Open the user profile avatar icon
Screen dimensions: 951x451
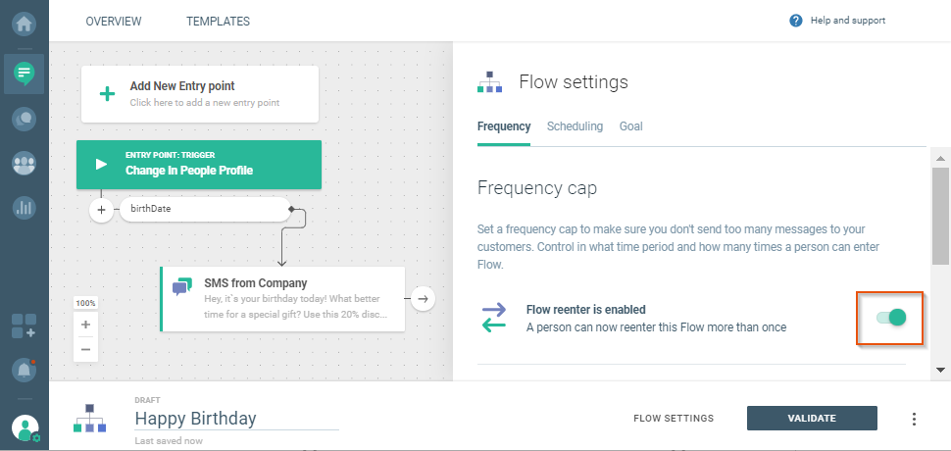[24, 427]
